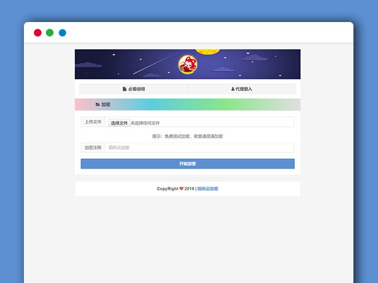Click the round cartoon avatar in banner
This screenshot has height=283, width=378.
(187, 64)
